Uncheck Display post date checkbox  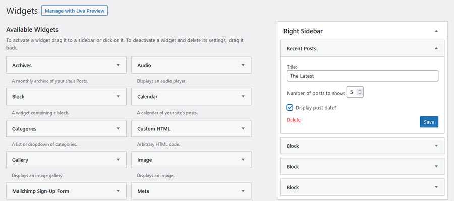coord(290,107)
